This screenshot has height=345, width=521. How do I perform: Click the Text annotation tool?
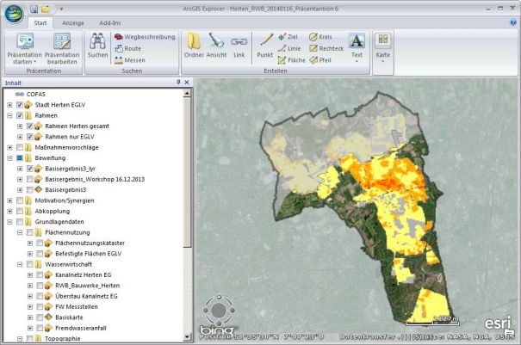coord(357,48)
